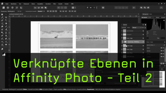Toggle visibility of meer_3.jpg layer
Screen dimensions: 166x93
click(x=143, y=49)
